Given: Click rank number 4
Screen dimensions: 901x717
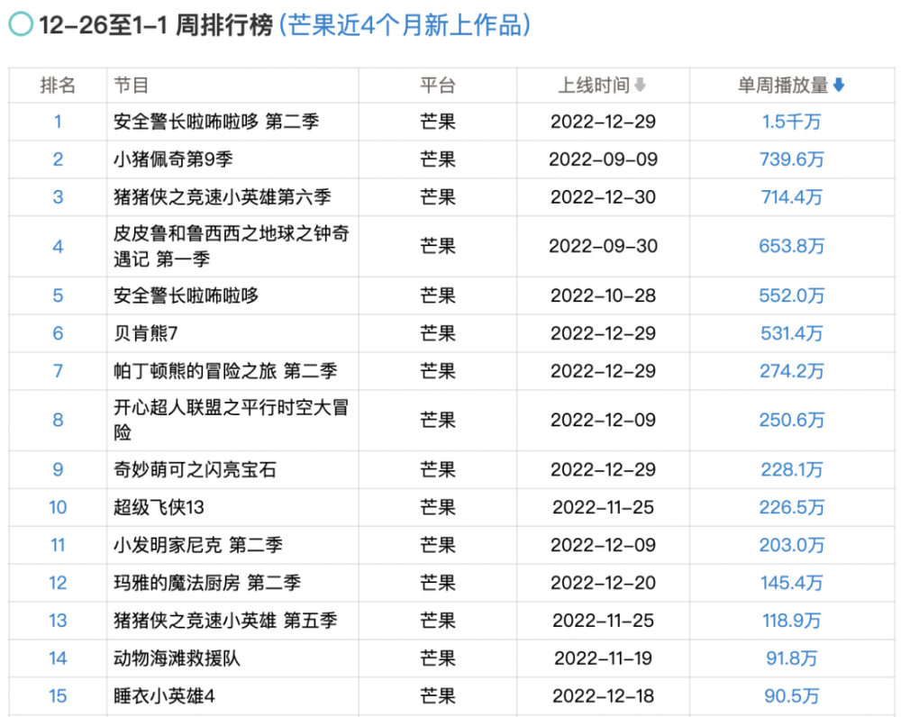Looking at the screenshot, I should point(58,246).
